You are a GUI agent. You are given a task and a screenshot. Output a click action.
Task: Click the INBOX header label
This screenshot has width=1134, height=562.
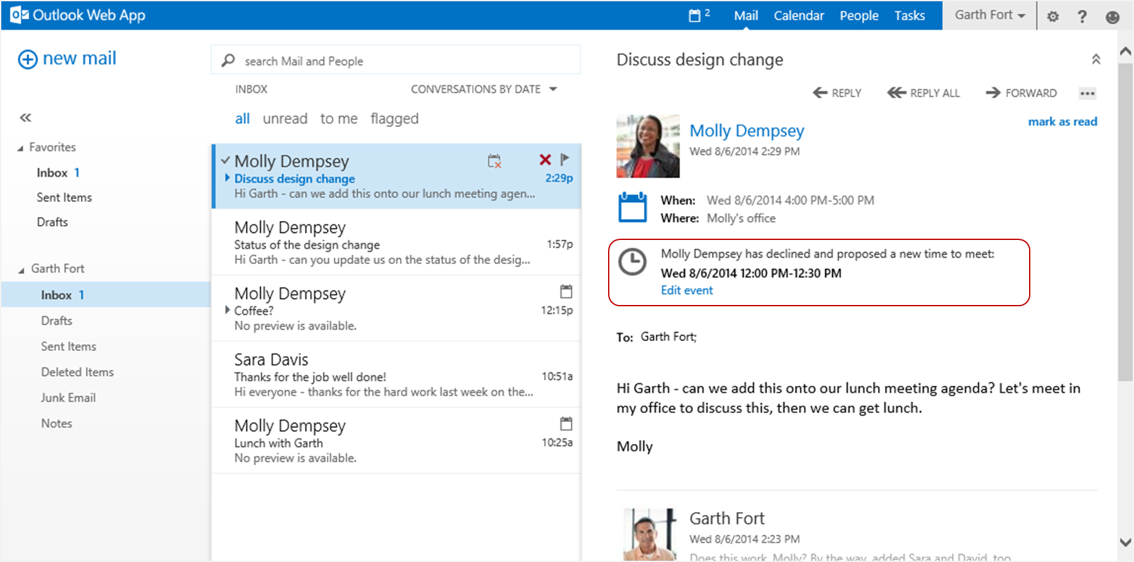point(251,89)
